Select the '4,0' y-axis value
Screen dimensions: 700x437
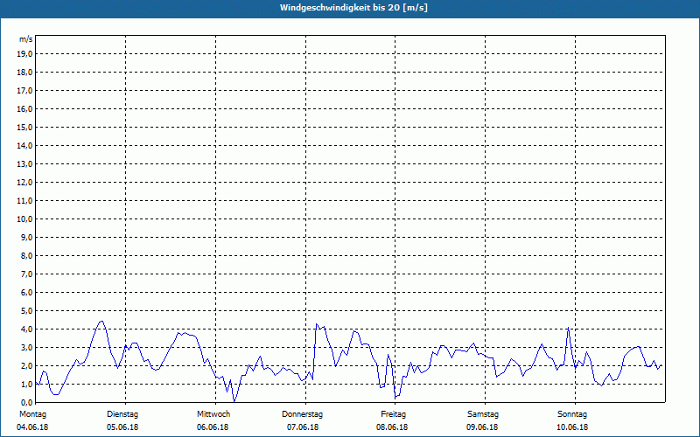click(27, 329)
